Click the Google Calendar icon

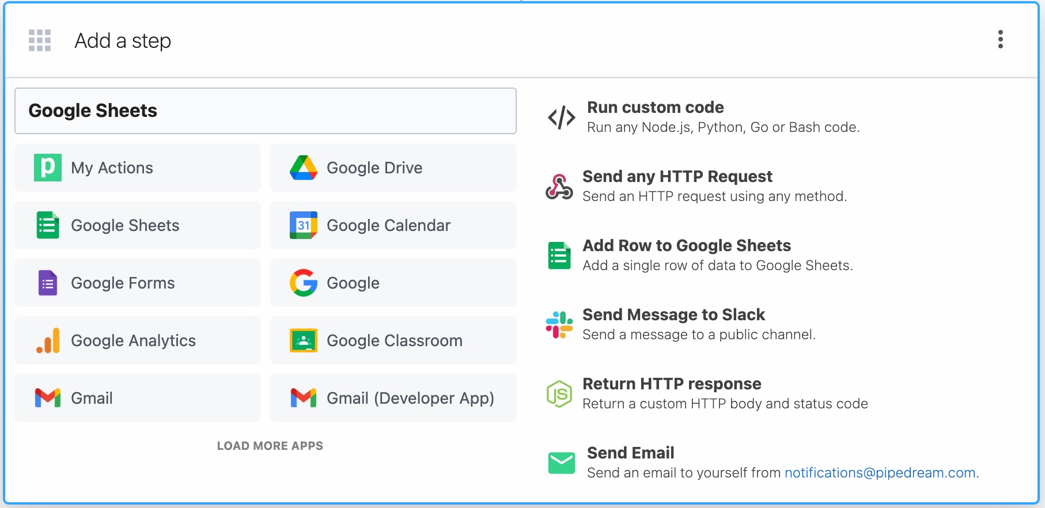point(304,225)
